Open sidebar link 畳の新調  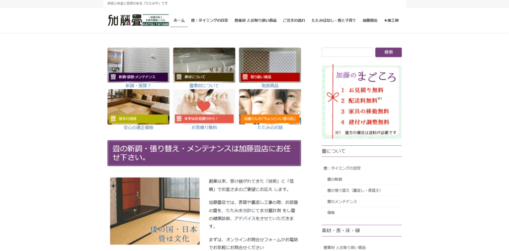[x=335, y=179]
